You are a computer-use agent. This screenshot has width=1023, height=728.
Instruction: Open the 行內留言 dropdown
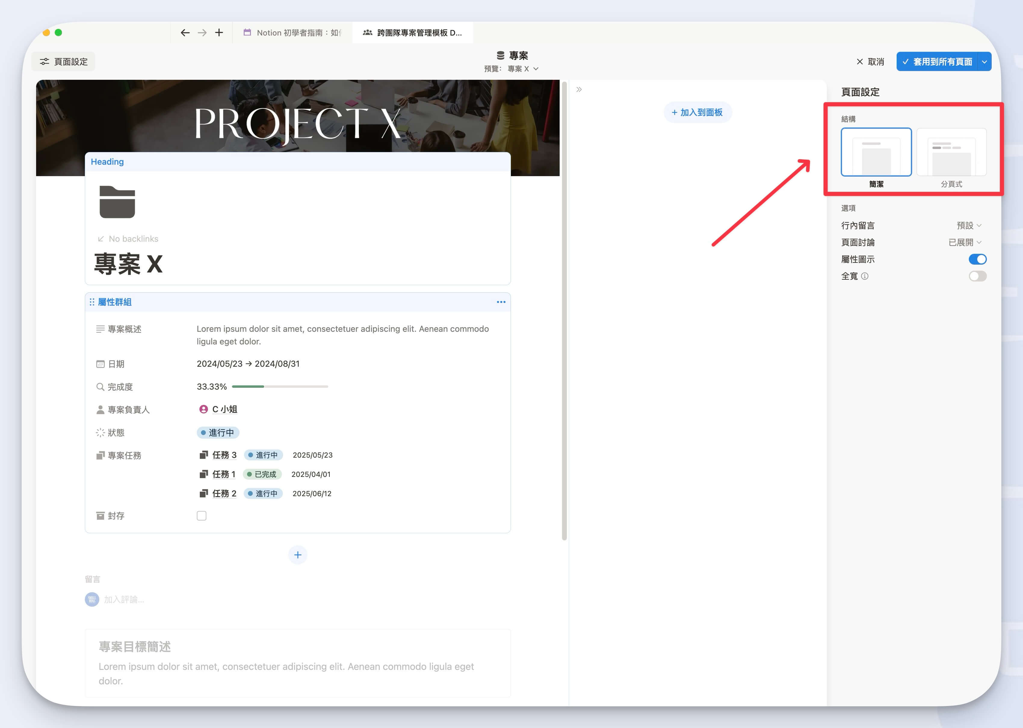click(x=969, y=226)
